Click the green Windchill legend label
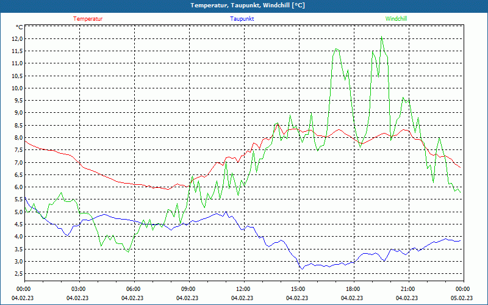 (x=396, y=19)
